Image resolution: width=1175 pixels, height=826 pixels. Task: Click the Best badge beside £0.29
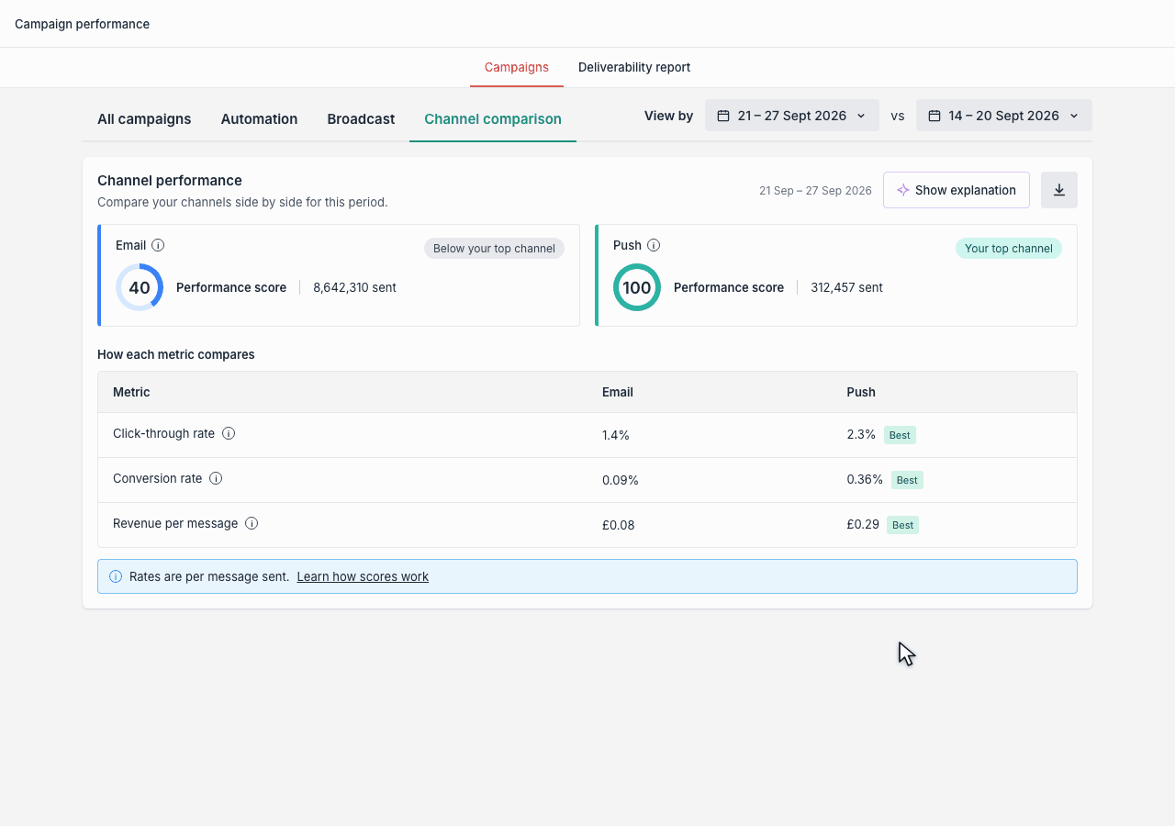point(903,525)
